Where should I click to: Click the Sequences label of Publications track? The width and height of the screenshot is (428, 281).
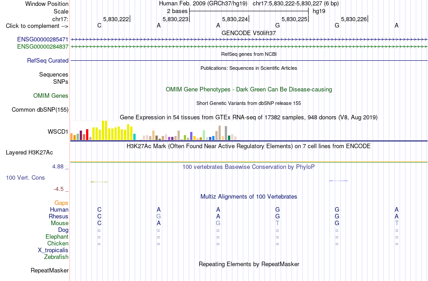(54, 75)
